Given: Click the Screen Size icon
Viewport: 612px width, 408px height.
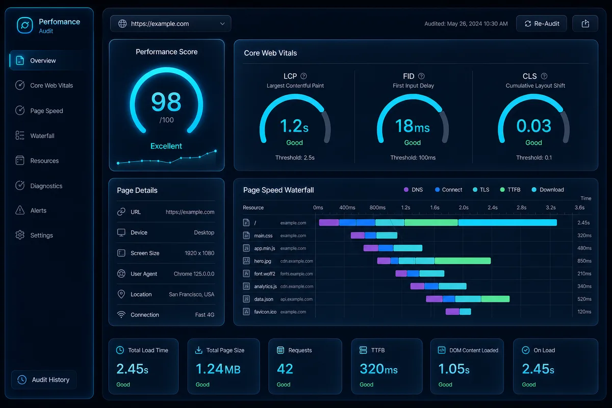Looking at the screenshot, I should (121, 253).
